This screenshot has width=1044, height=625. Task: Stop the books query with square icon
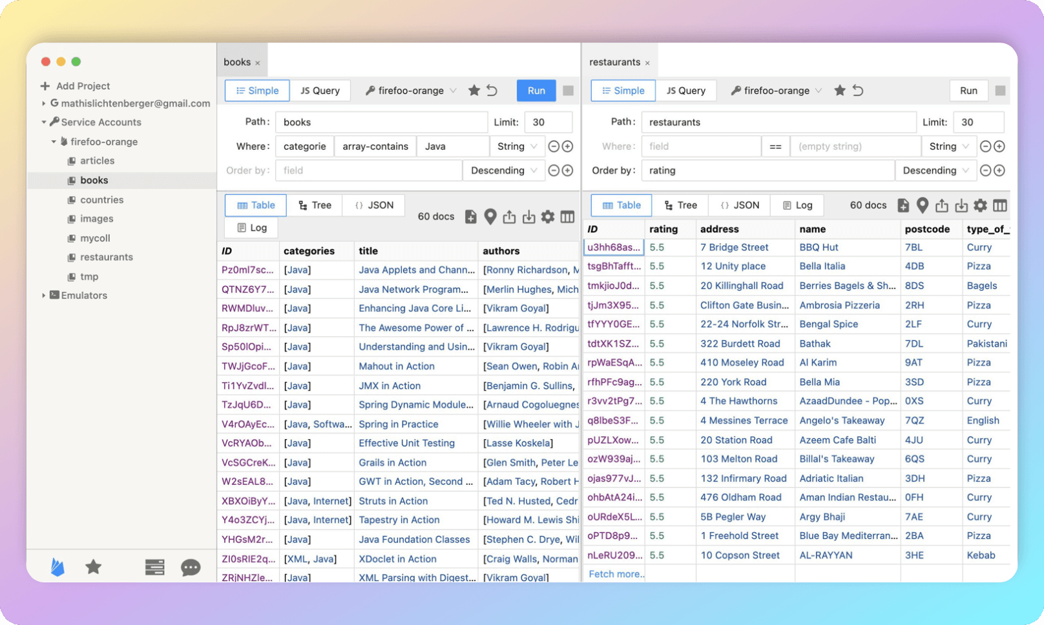click(568, 90)
